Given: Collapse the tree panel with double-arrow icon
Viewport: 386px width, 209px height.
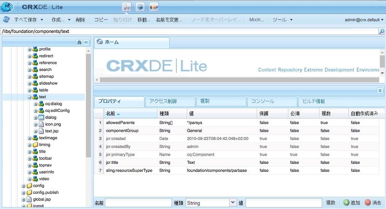Looking at the screenshot, I should pos(86,42).
